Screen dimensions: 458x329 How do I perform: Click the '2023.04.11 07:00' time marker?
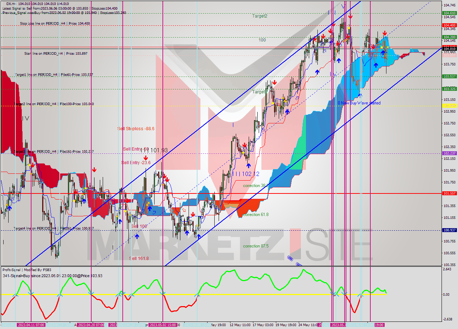31,325
